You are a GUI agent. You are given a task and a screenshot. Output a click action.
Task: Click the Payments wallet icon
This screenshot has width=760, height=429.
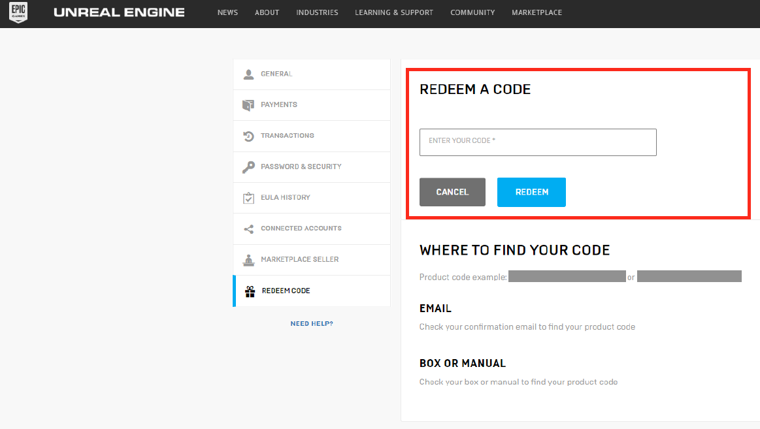coord(248,105)
